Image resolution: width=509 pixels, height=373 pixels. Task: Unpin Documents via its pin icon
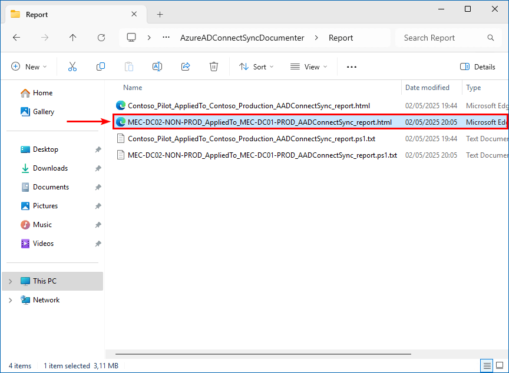(98, 187)
